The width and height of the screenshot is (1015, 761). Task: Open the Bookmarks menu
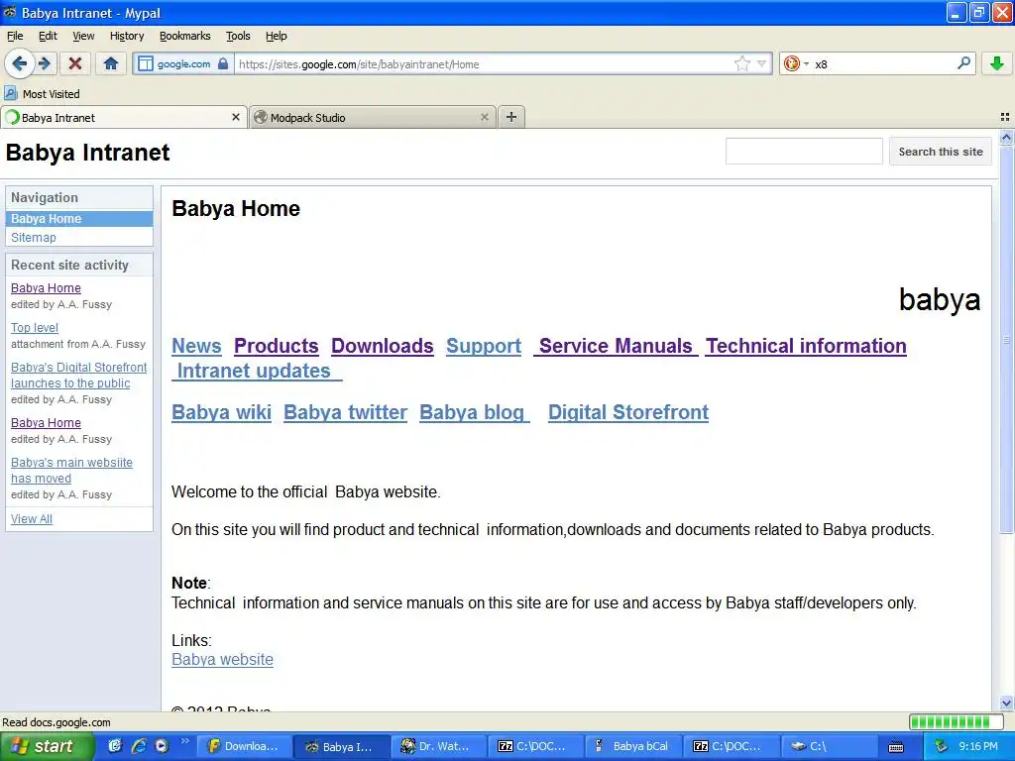coord(185,36)
